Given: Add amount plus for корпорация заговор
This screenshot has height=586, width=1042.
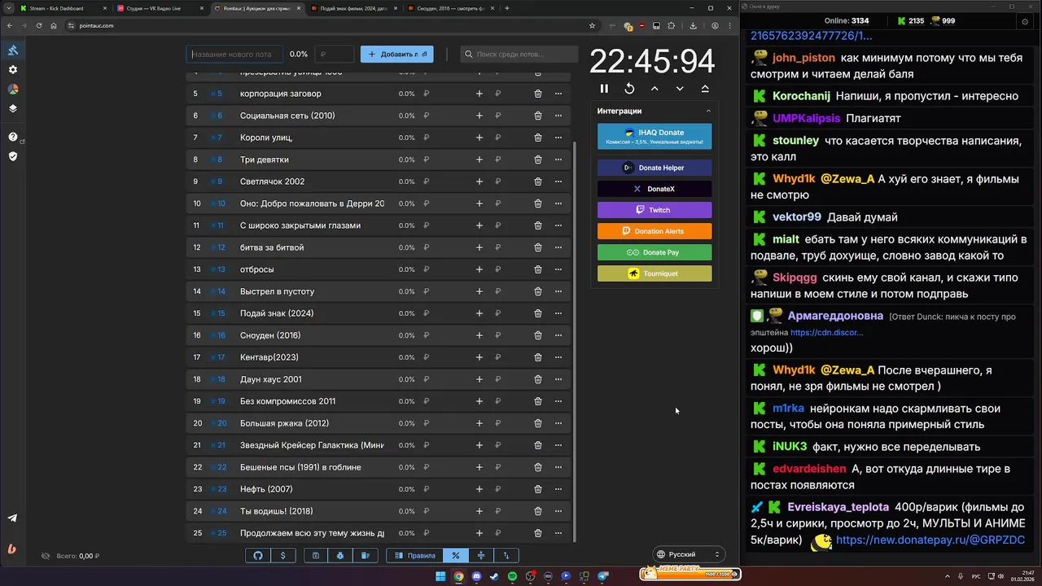Looking at the screenshot, I should [x=479, y=94].
